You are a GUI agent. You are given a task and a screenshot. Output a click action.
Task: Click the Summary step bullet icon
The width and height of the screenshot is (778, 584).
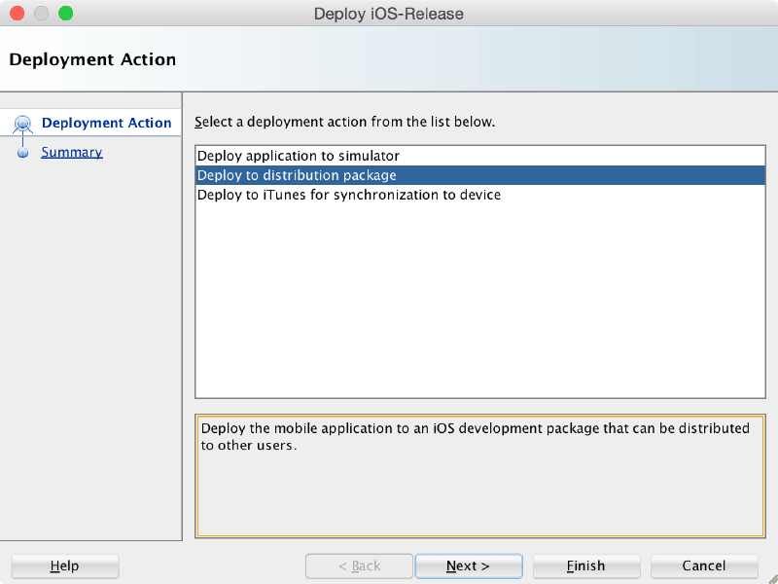point(22,152)
